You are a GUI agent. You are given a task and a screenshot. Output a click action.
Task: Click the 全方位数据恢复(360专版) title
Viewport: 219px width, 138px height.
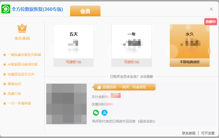pos(37,9)
